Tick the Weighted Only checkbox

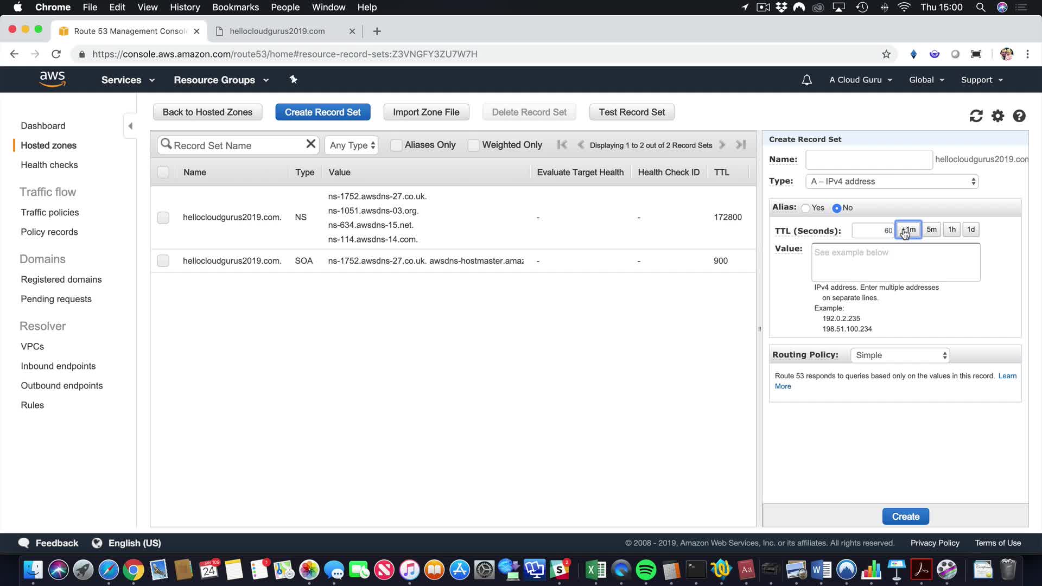tap(473, 145)
